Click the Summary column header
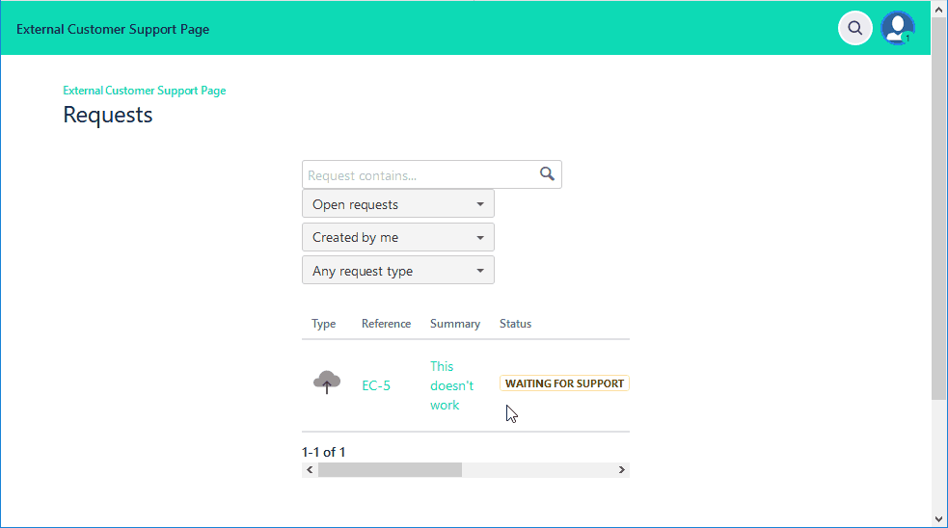 click(455, 324)
